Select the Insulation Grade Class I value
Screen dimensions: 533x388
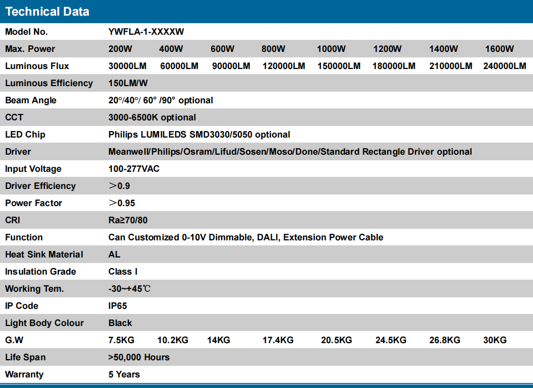(123, 272)
